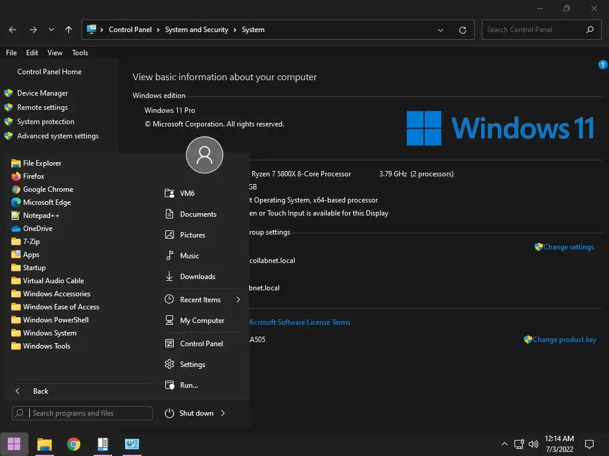Launch Firefox from the programs list
The image size is (609, 456).
coord(33,176)
